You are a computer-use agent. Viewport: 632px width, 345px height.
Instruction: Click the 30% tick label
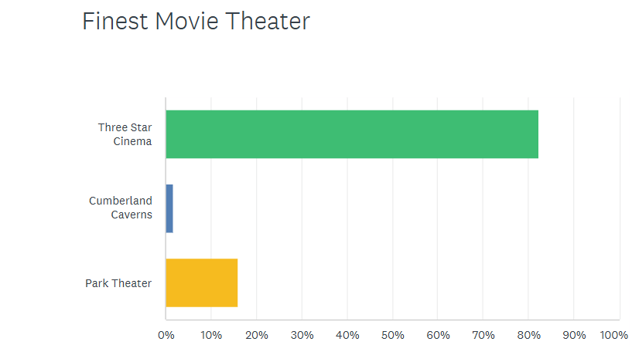(302, 335)
